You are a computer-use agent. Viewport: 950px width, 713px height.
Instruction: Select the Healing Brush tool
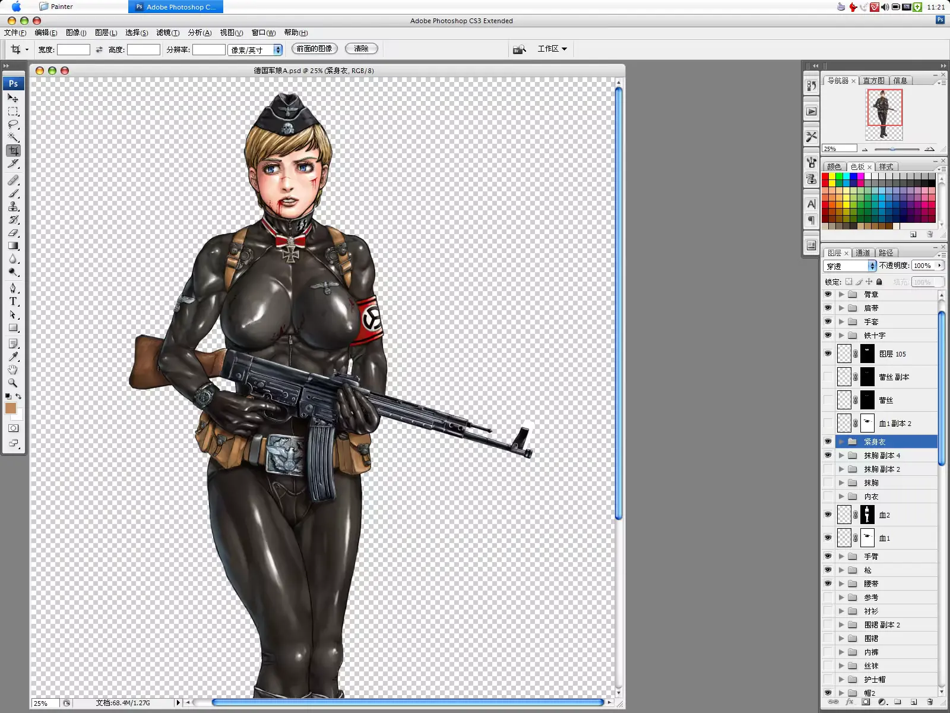click(13, 180)
